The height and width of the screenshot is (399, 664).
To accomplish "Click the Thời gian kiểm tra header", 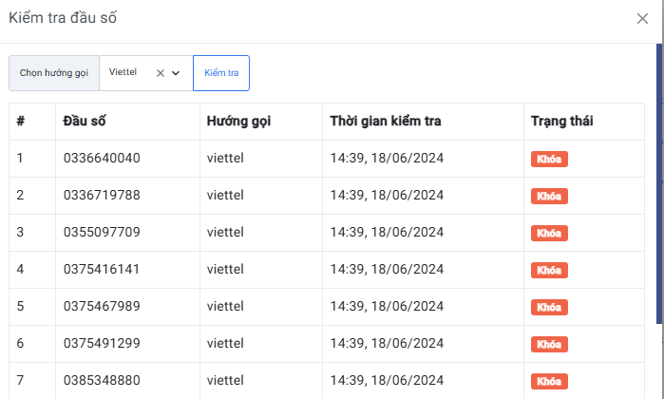I will [x=385, y=122].
